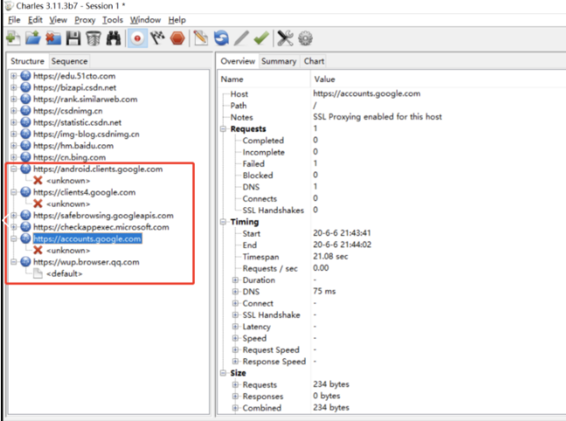Click the Close Session red X icon
566x421 pixels.
[53, 38]
